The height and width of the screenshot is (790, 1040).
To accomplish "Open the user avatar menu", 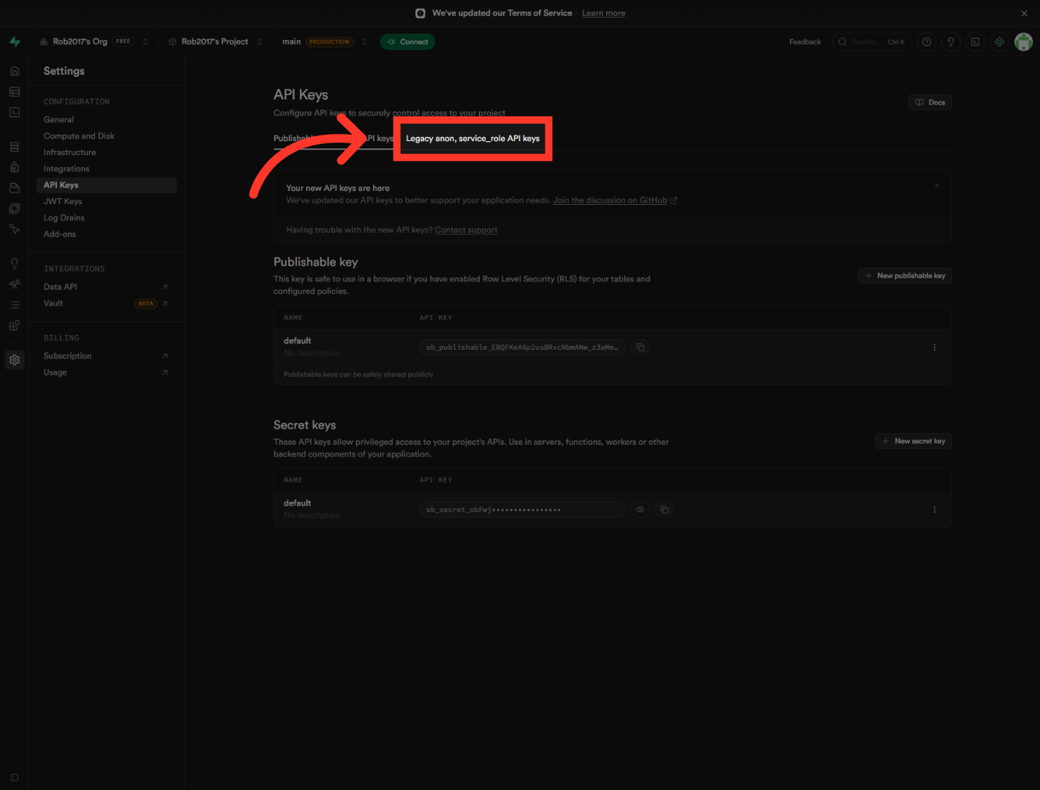I will pos(1024,42).
